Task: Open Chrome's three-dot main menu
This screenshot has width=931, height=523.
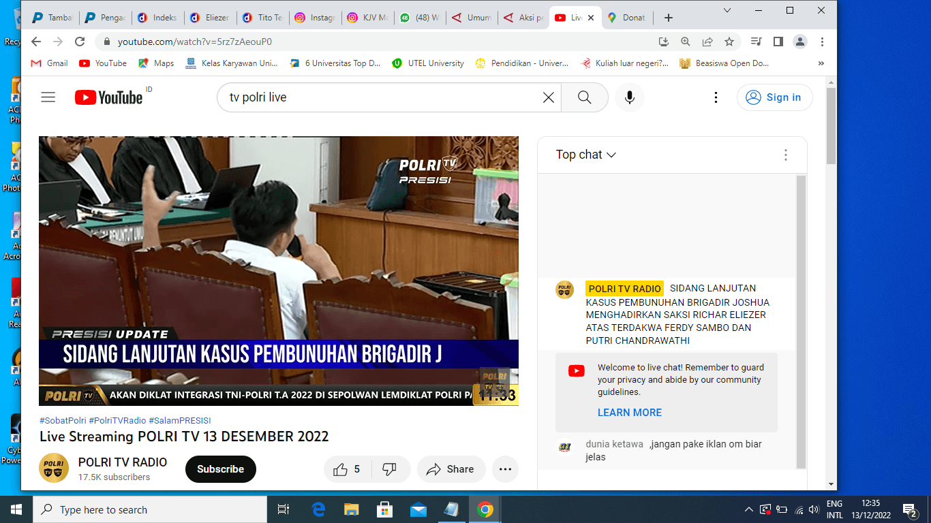Action: [823, 42]
